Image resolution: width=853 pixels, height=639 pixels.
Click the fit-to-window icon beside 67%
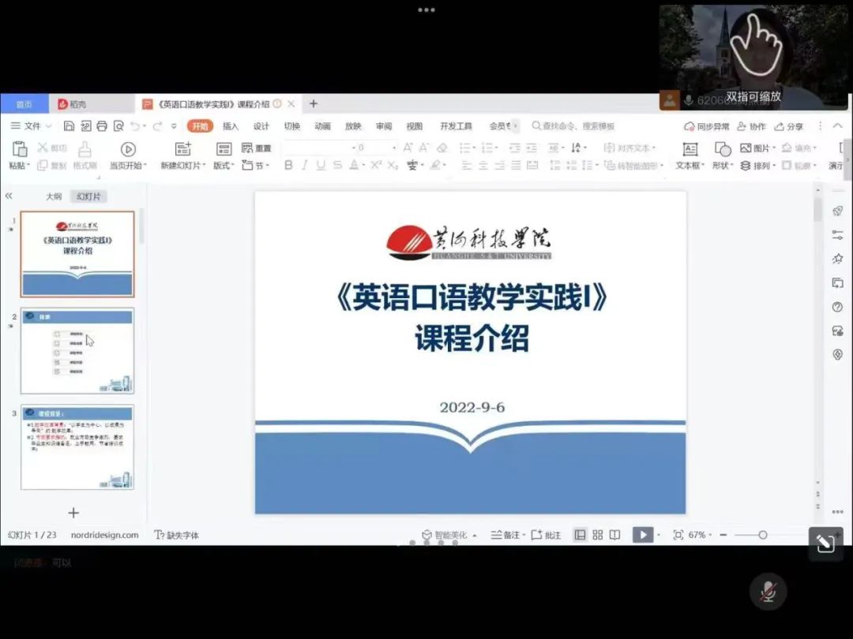click(678, 535)
